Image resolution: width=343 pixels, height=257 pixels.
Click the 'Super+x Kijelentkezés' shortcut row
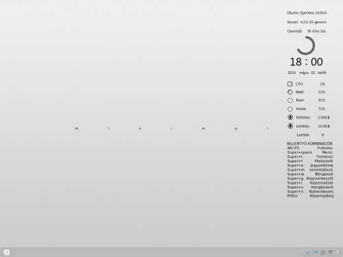click(310, 191)
